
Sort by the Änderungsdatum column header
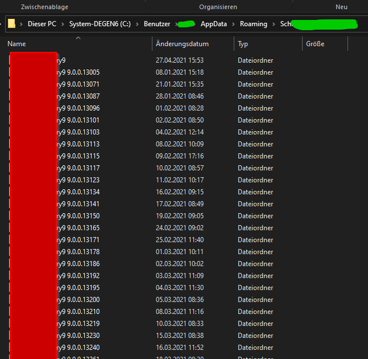(x=182, y=44)
